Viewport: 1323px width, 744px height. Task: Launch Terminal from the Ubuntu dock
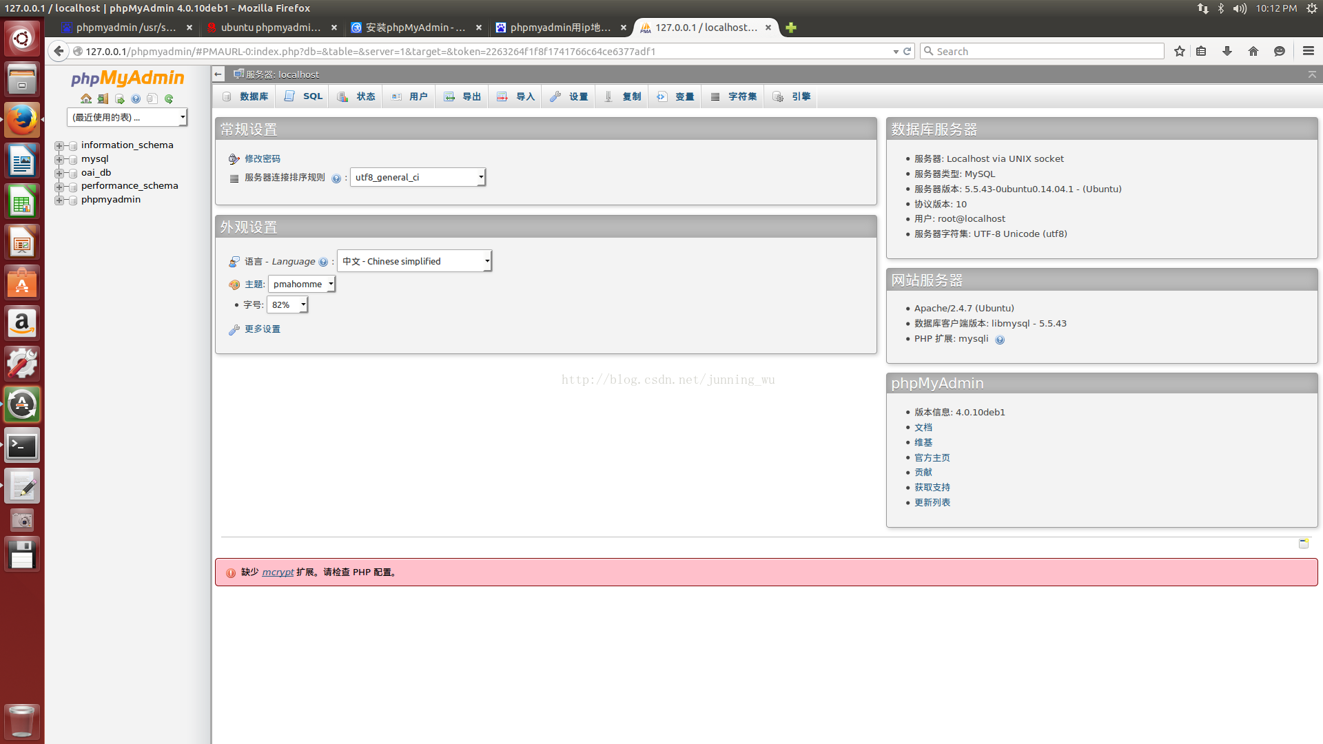[22, 446]
